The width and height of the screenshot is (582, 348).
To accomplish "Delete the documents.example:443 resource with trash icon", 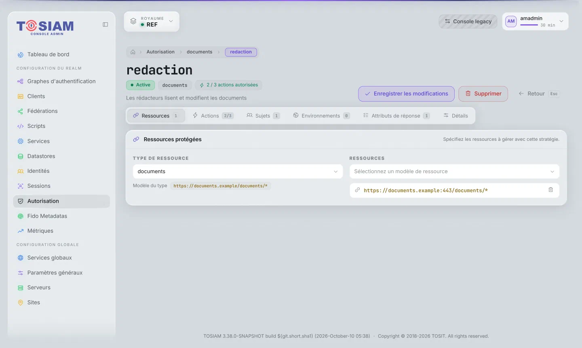I will click(550, 190).
